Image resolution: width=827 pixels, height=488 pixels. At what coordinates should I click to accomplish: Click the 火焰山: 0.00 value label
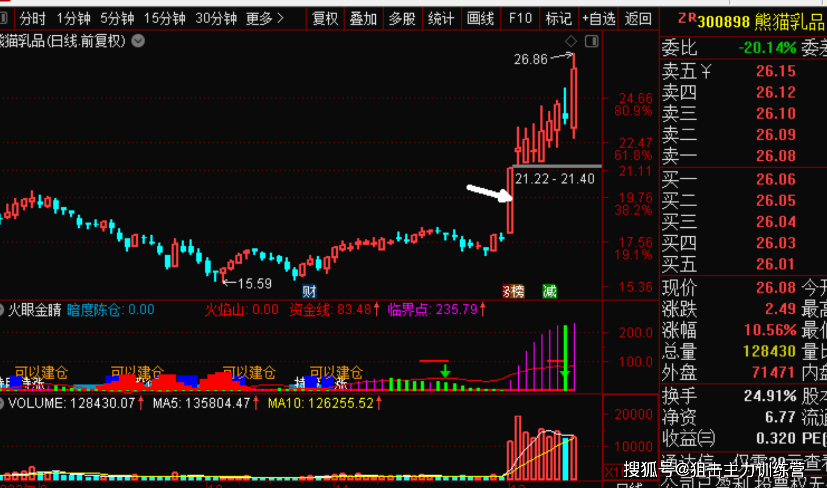pos(242,310)
